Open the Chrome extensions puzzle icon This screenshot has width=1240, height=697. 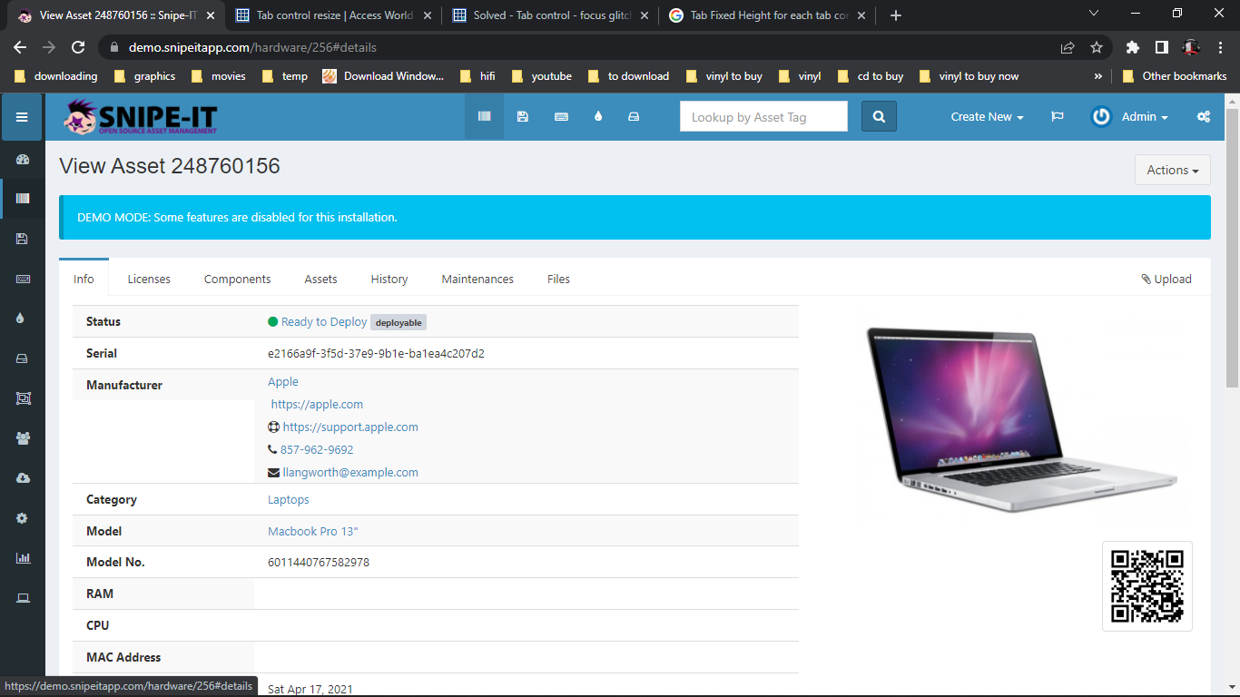1132,47
